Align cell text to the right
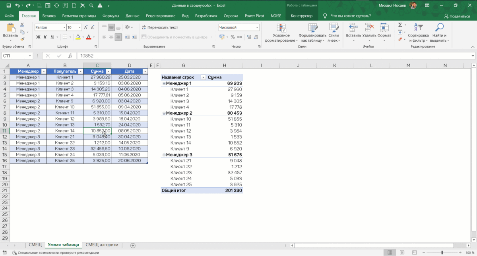This screenshot has width=477, height=256. (118, 37)
